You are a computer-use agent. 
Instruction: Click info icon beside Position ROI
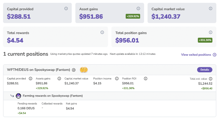click(146, 79)
